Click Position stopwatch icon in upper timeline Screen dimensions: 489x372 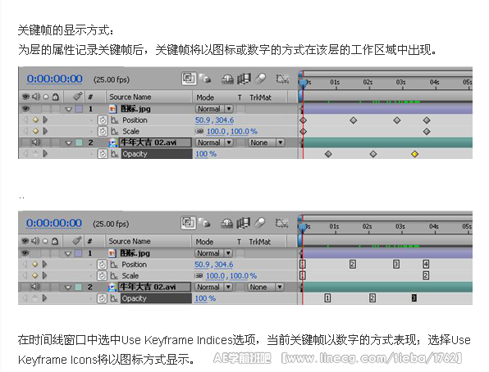pyautogui.click(x=103, y=120)
